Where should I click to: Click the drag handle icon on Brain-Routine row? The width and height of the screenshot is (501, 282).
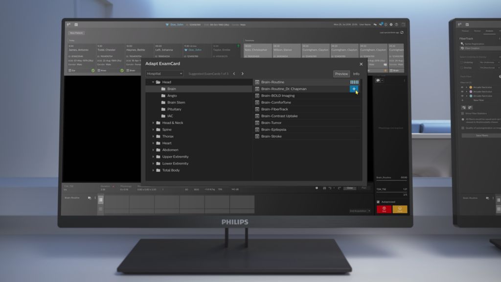pos(354,82)
